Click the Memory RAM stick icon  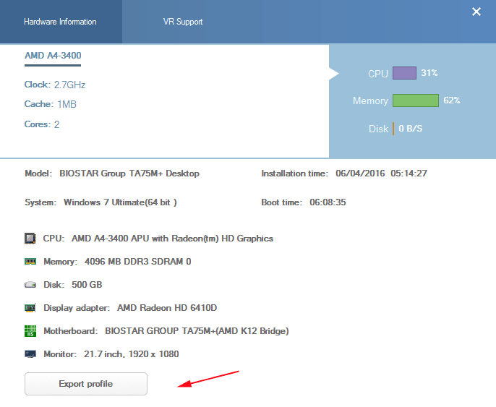click(30, 262)
